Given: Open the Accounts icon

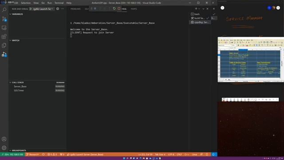Looking at the screenshot, I should (x=4, y=139).
